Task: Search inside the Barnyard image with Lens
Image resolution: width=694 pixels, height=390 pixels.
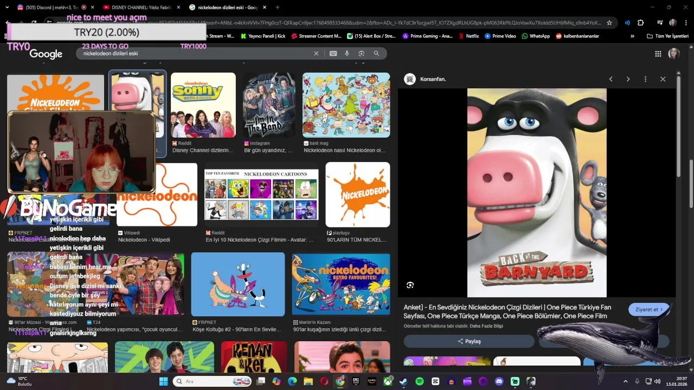Action: point(410,285)
